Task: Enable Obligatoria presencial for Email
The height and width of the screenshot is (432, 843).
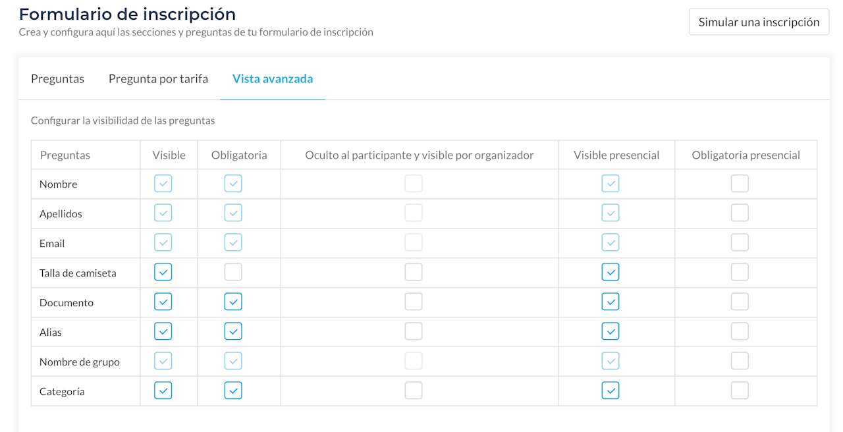Action: click(x=740, y=242)
